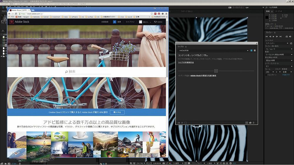Open workspace dropdown in After Effects
The width and height of the screenshot is (294, 165).
coord(254,8)
